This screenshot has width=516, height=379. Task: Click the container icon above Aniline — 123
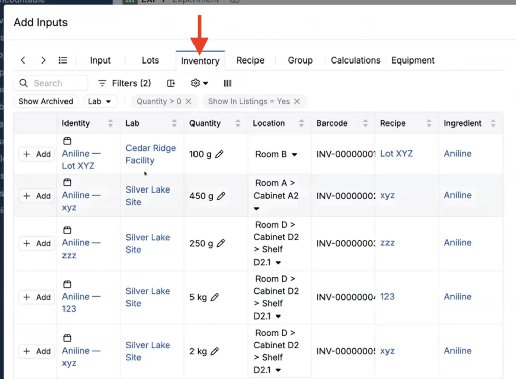(67, 284)
